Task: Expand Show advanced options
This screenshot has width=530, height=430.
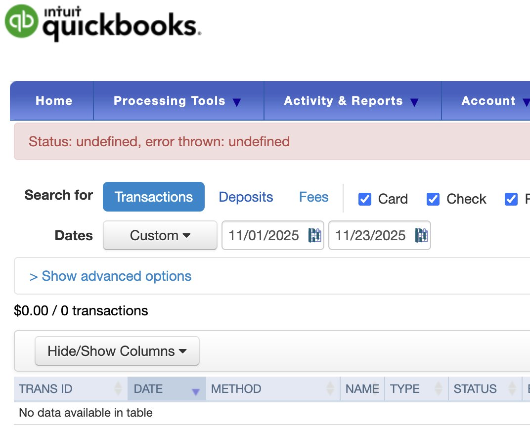Action: (111, 276)
